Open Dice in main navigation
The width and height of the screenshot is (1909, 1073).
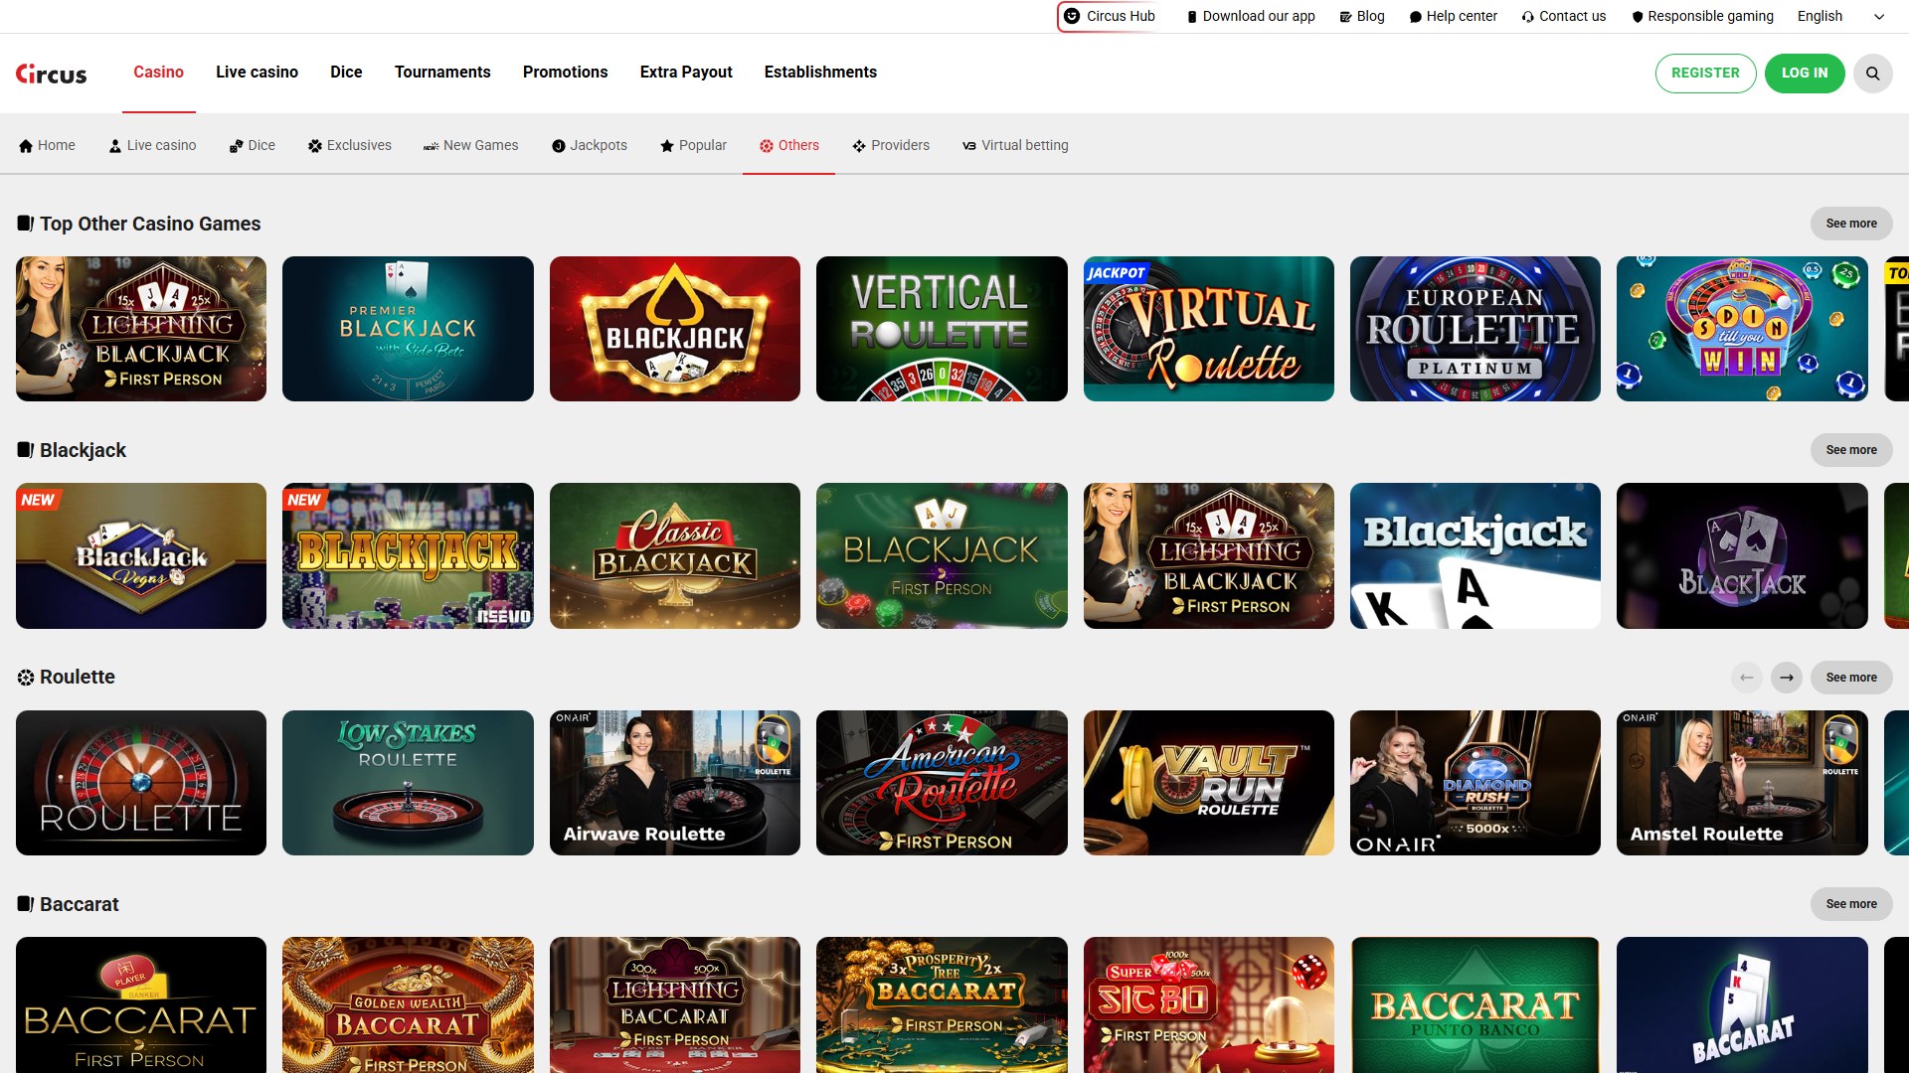pyautogui.click(x=346, y=72)
